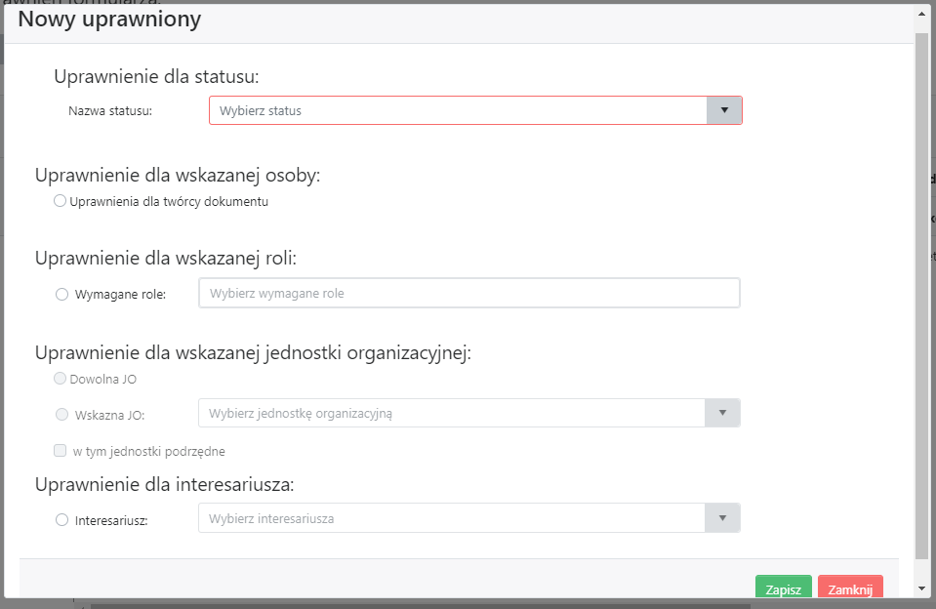Image resolution: width=936 pixels, height=609 pixels.
Task: Click the red Zamknij button
Action: [x=849, y=589]
